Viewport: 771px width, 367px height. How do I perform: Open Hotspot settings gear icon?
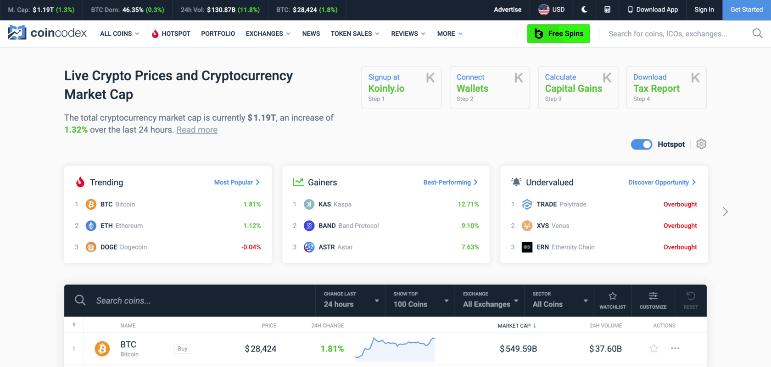tap(701, 144)
